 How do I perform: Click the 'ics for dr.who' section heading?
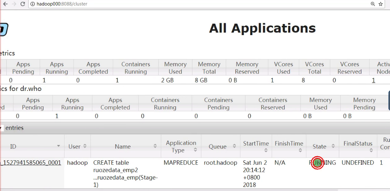pyautogui.click(x=21, y=89)
